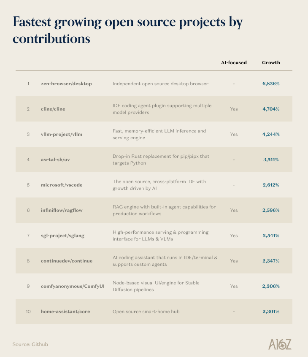The width and height of the screenshot is (308, 357).
Task: Click sgl-project/sglang repository name
Action: pyautogui.click(x=62, y=235)
